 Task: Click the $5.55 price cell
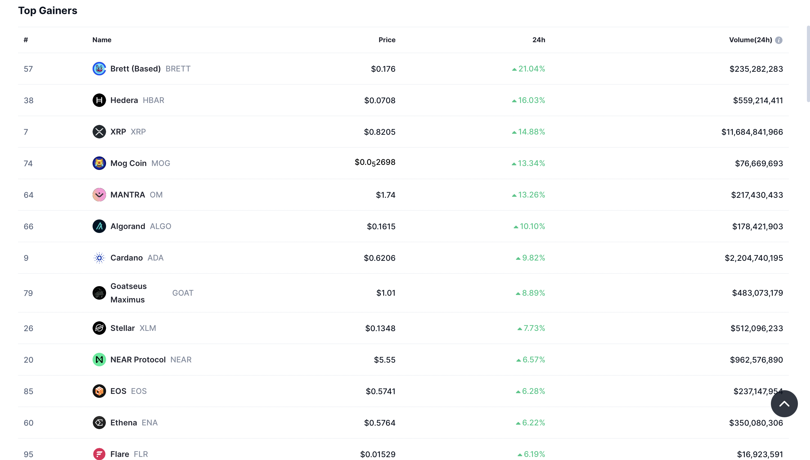[385, 360]
